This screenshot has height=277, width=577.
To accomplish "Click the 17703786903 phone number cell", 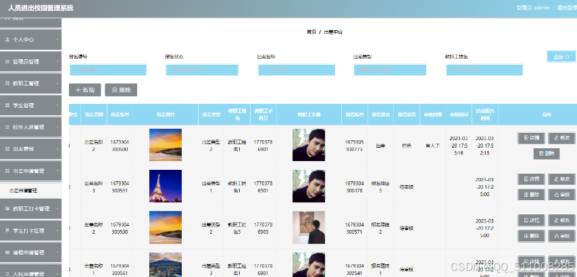I will point(263,228).
